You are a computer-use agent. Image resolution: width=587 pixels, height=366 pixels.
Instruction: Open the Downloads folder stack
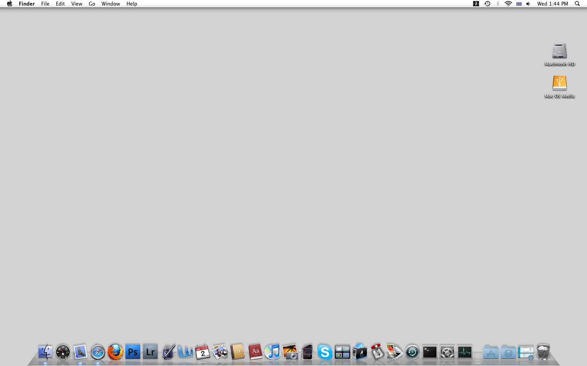508,352
